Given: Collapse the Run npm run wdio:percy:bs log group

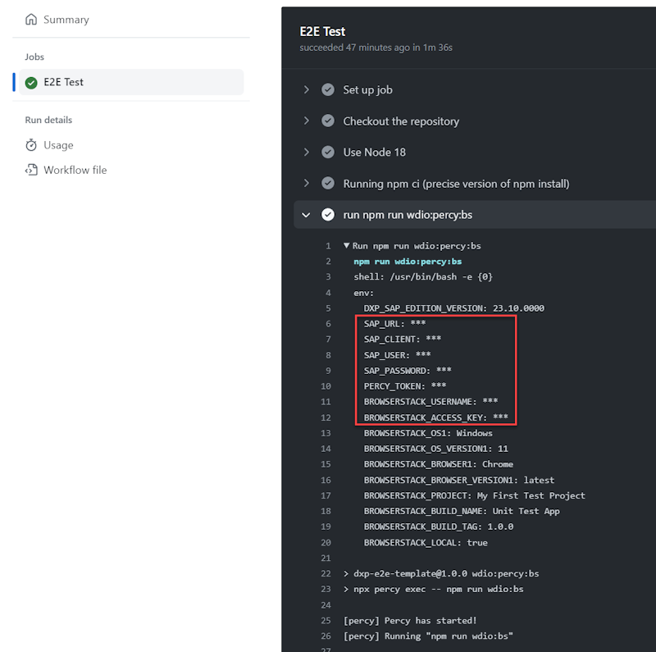Looking at the screenshot, I should [346, 244].
